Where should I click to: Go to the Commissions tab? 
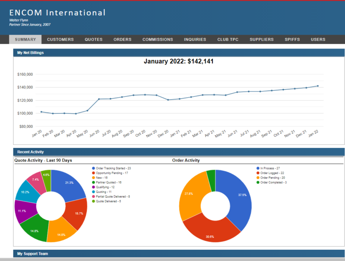[158, 39]
